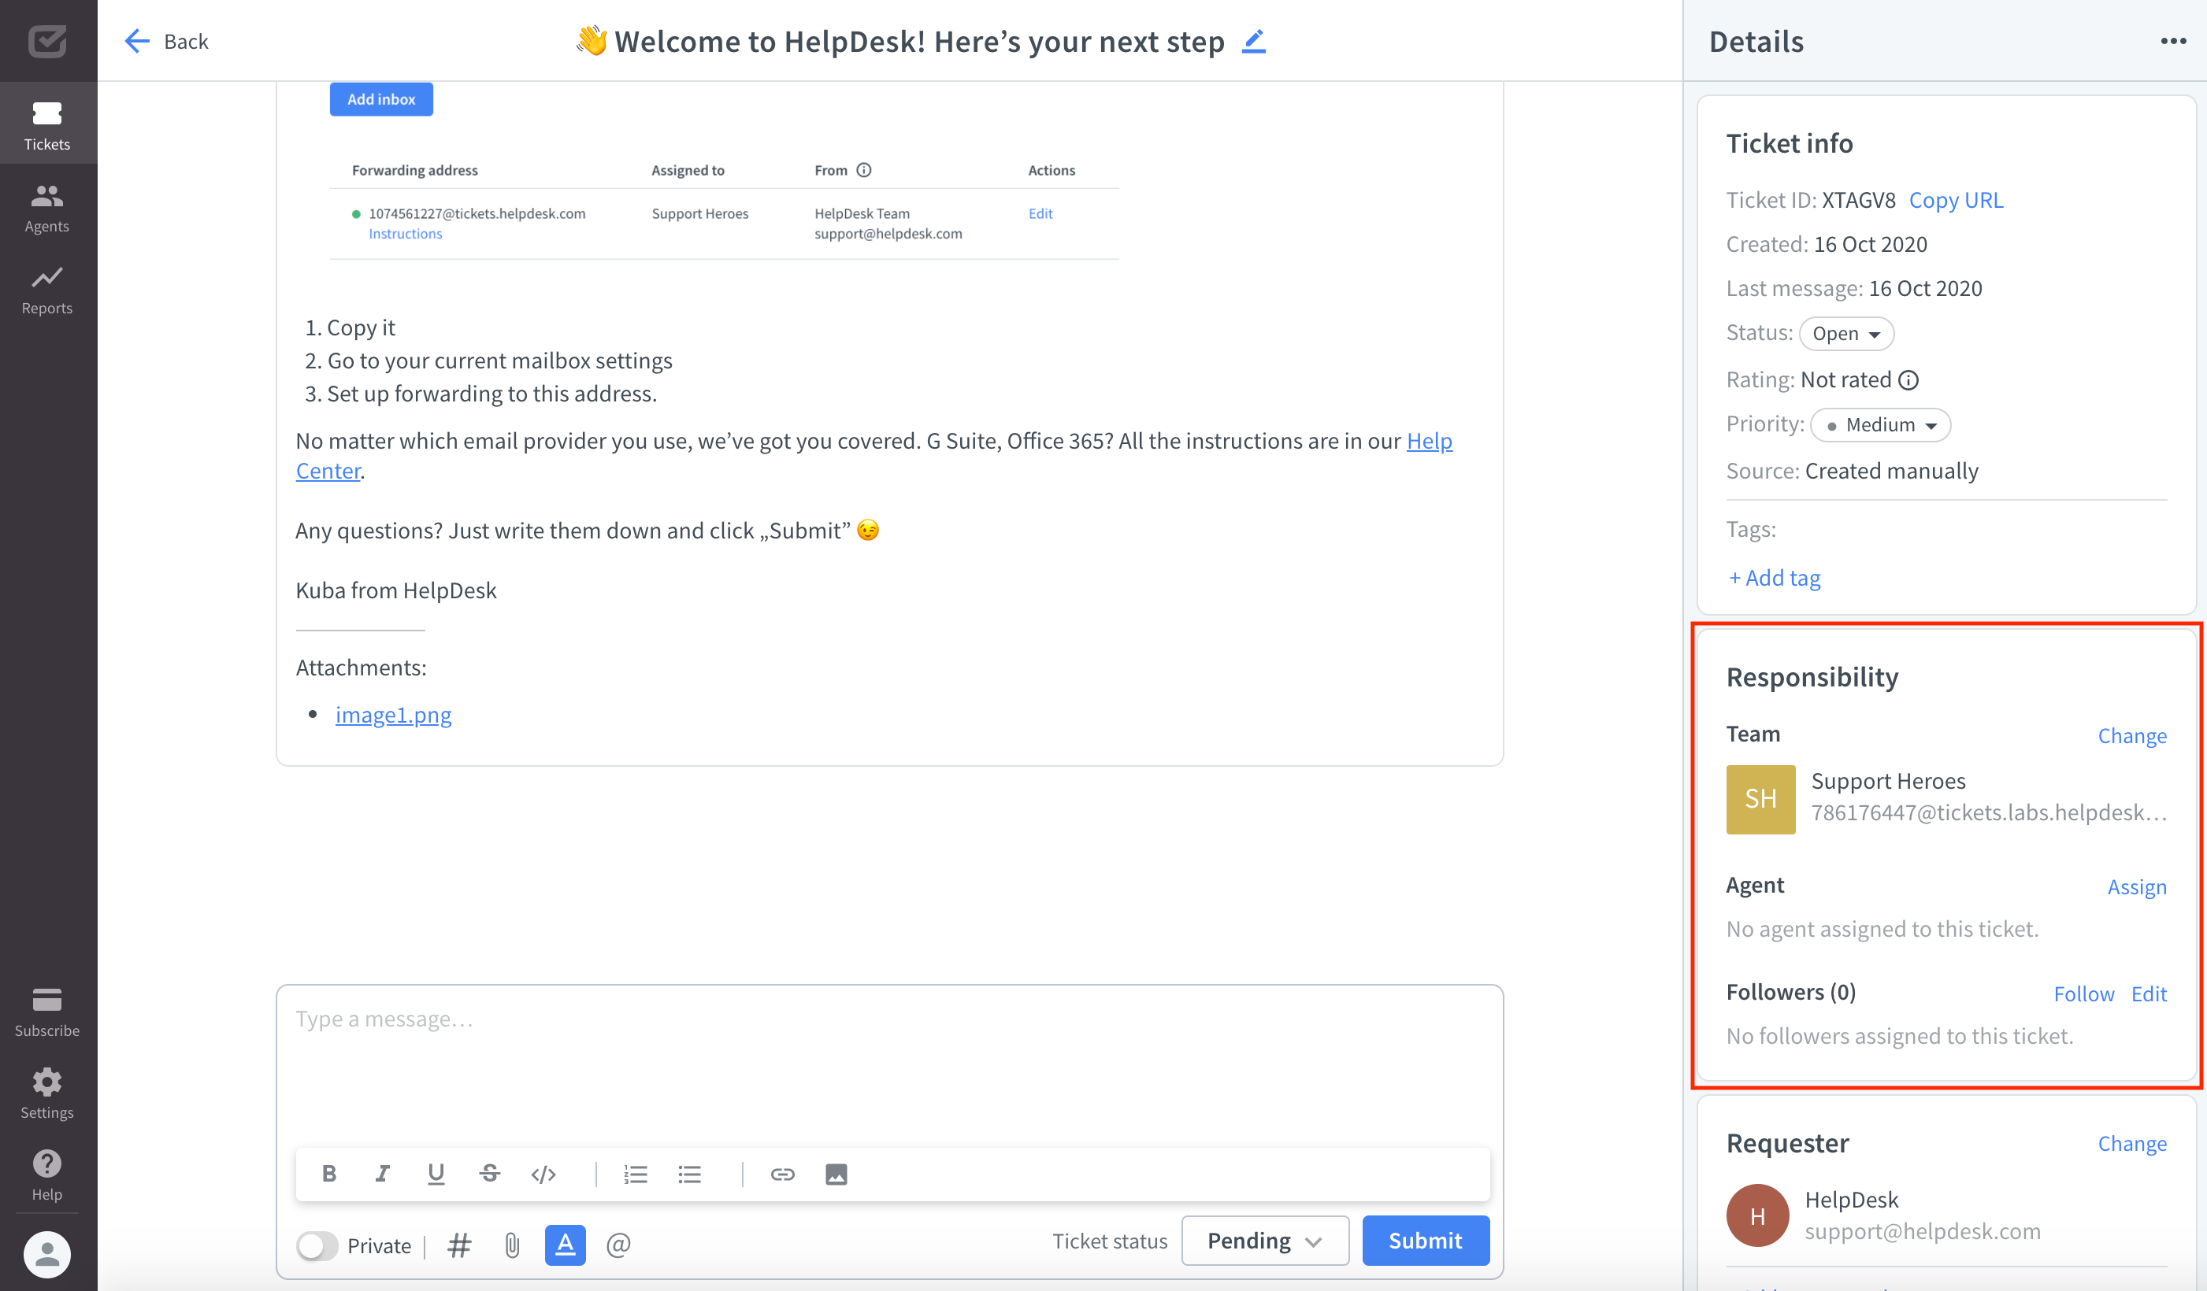2207x1291 pixels.
Task: Open the Help menu
Action: click(47, 1175)
